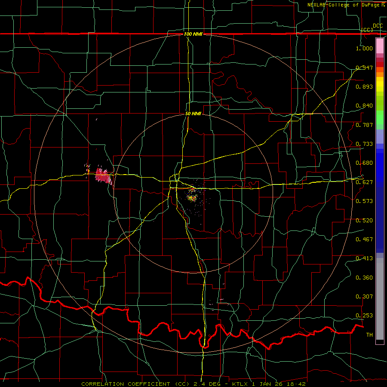Screen dimensions: 387x387
Task: Click the 0.360 scale value
Action: point(364,278)
